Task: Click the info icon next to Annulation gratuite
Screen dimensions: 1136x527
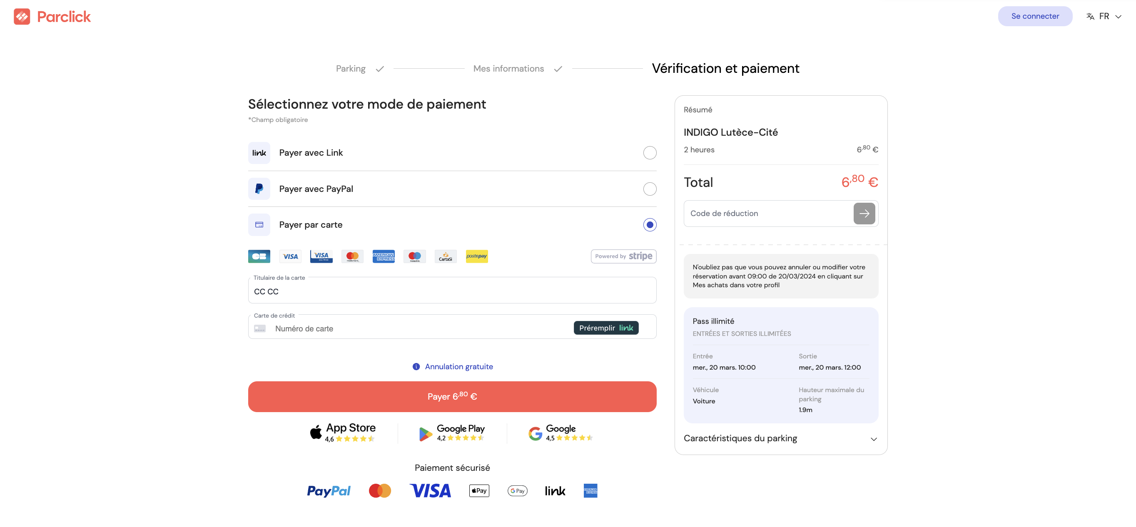Action: tap(416, 366)
